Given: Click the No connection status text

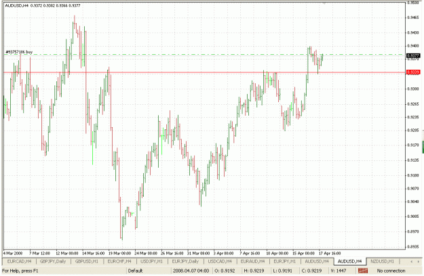Looking at the screenshot, I should coord(391,271).
